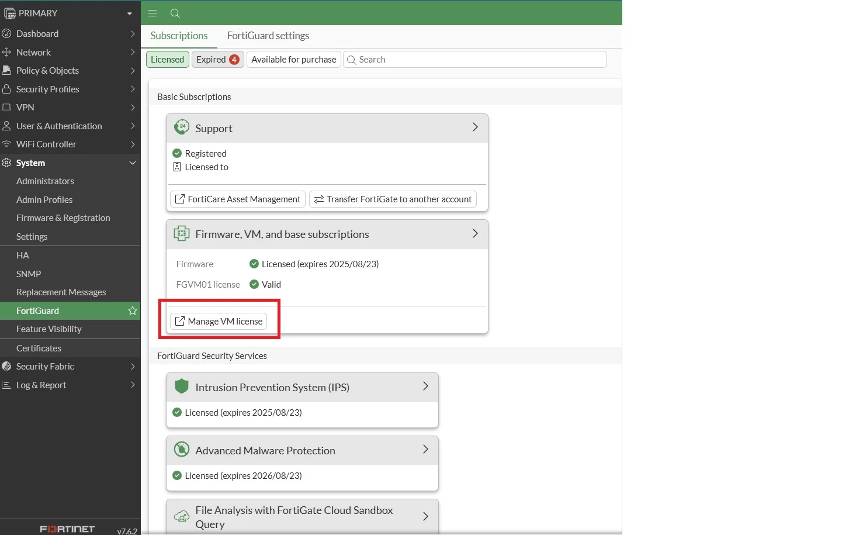Expand the Network menu chevron

pyautogui.click(x=133, y=52)
